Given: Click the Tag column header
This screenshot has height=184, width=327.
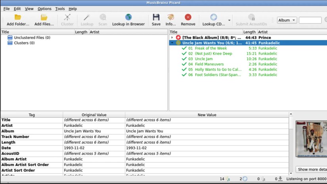Looking at the screenshot, I should (x=32, y=115).
